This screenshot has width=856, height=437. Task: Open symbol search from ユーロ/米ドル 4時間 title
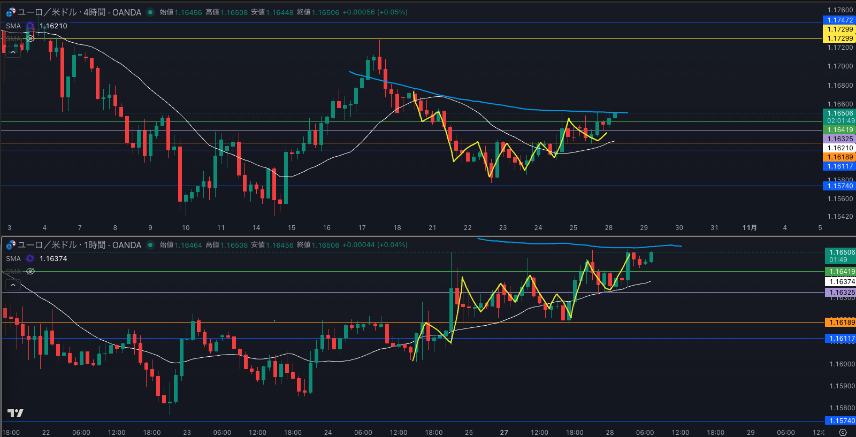(79, 12)
